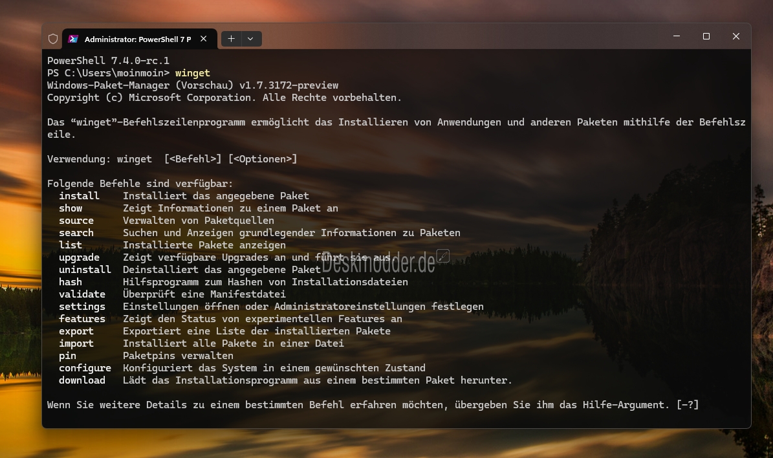Click the '[-?]' help argument text

point(687,405)
